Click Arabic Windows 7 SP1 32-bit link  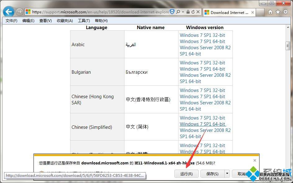[x=202, y=35]
